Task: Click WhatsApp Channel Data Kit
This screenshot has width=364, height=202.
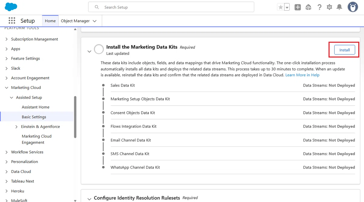Action: pyautogui.click(x=135, y=167)
